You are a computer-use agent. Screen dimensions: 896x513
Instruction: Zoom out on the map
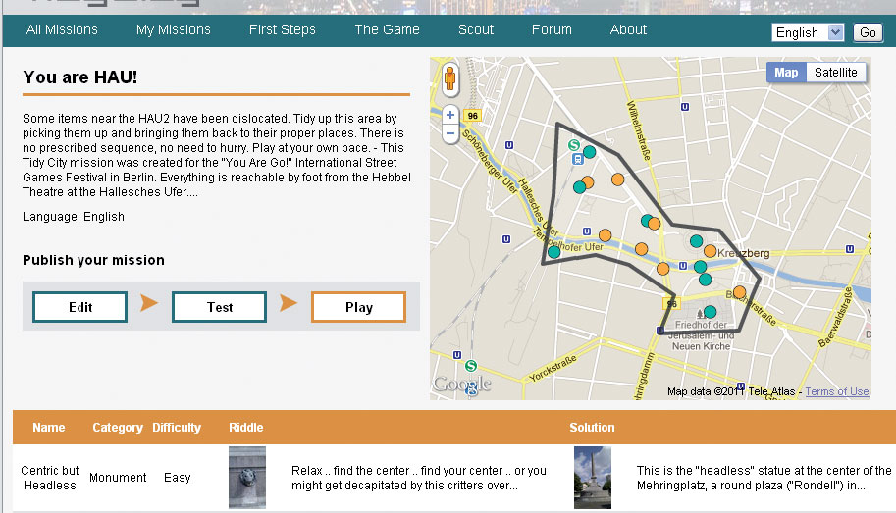(450, 134)
